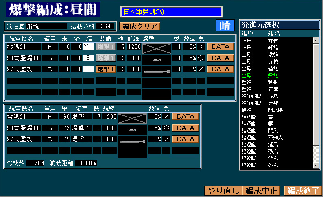Select carrier 赤城 in ship list
The image size is (323, 197).
point(277,61)
